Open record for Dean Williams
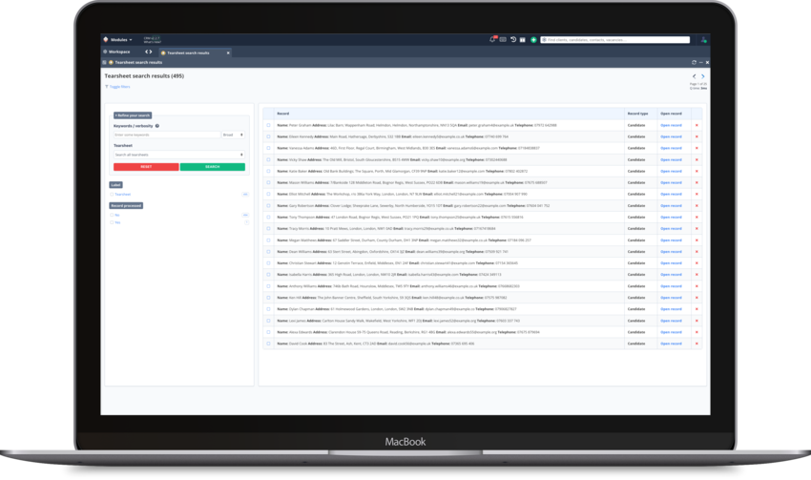The image size is (811, 480). (x=671, y=252)
